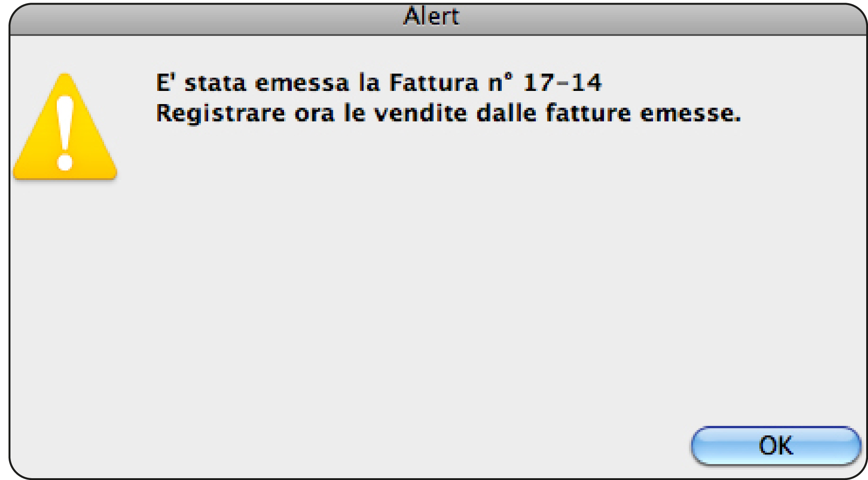This screenshot has height=480, width=868.
Task: Select the invoice number 17-14 in the message
Action: click(x=563, y=83)
